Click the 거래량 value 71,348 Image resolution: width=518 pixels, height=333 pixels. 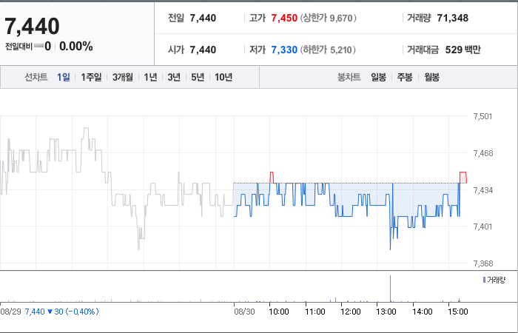pyautogui.click(x=453, y=18)
